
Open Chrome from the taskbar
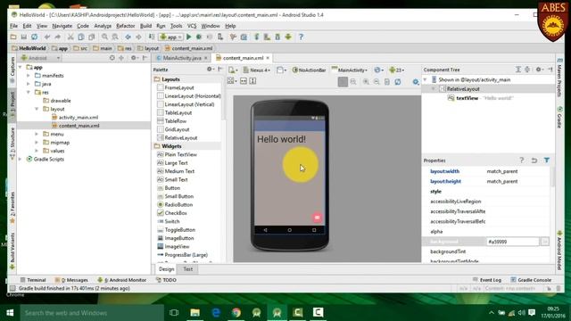pyautogui.click(x=236, y=313)
